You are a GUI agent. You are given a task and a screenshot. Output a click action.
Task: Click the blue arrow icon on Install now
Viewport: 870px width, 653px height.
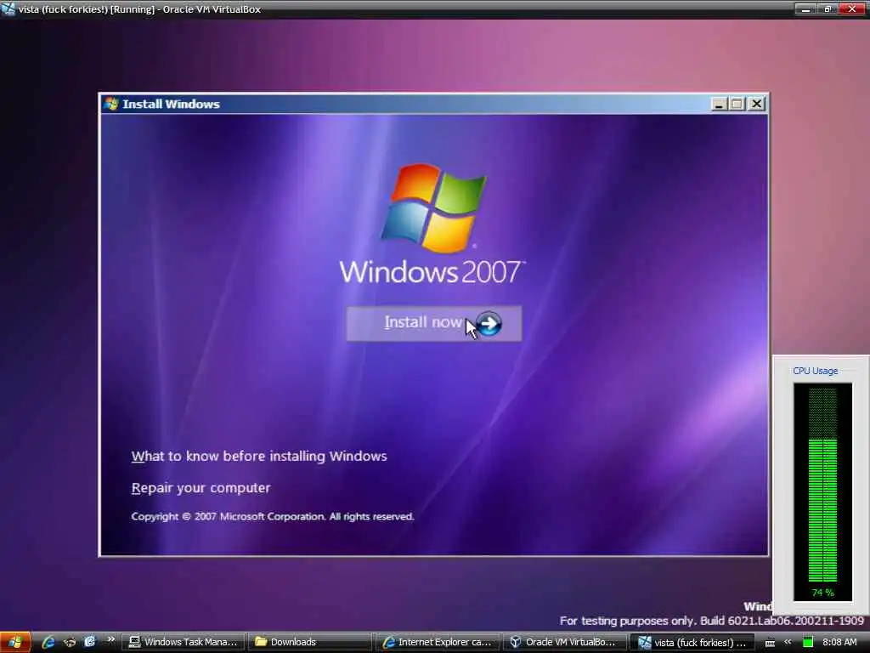pyautogui.click(x=489, y=324)
